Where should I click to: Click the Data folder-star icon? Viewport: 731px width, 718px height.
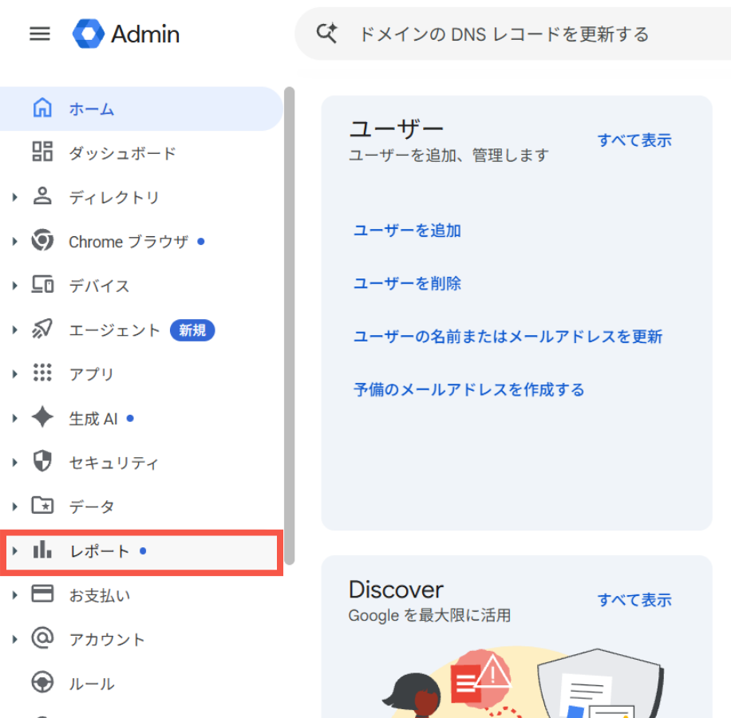click(x=42, y=505)
